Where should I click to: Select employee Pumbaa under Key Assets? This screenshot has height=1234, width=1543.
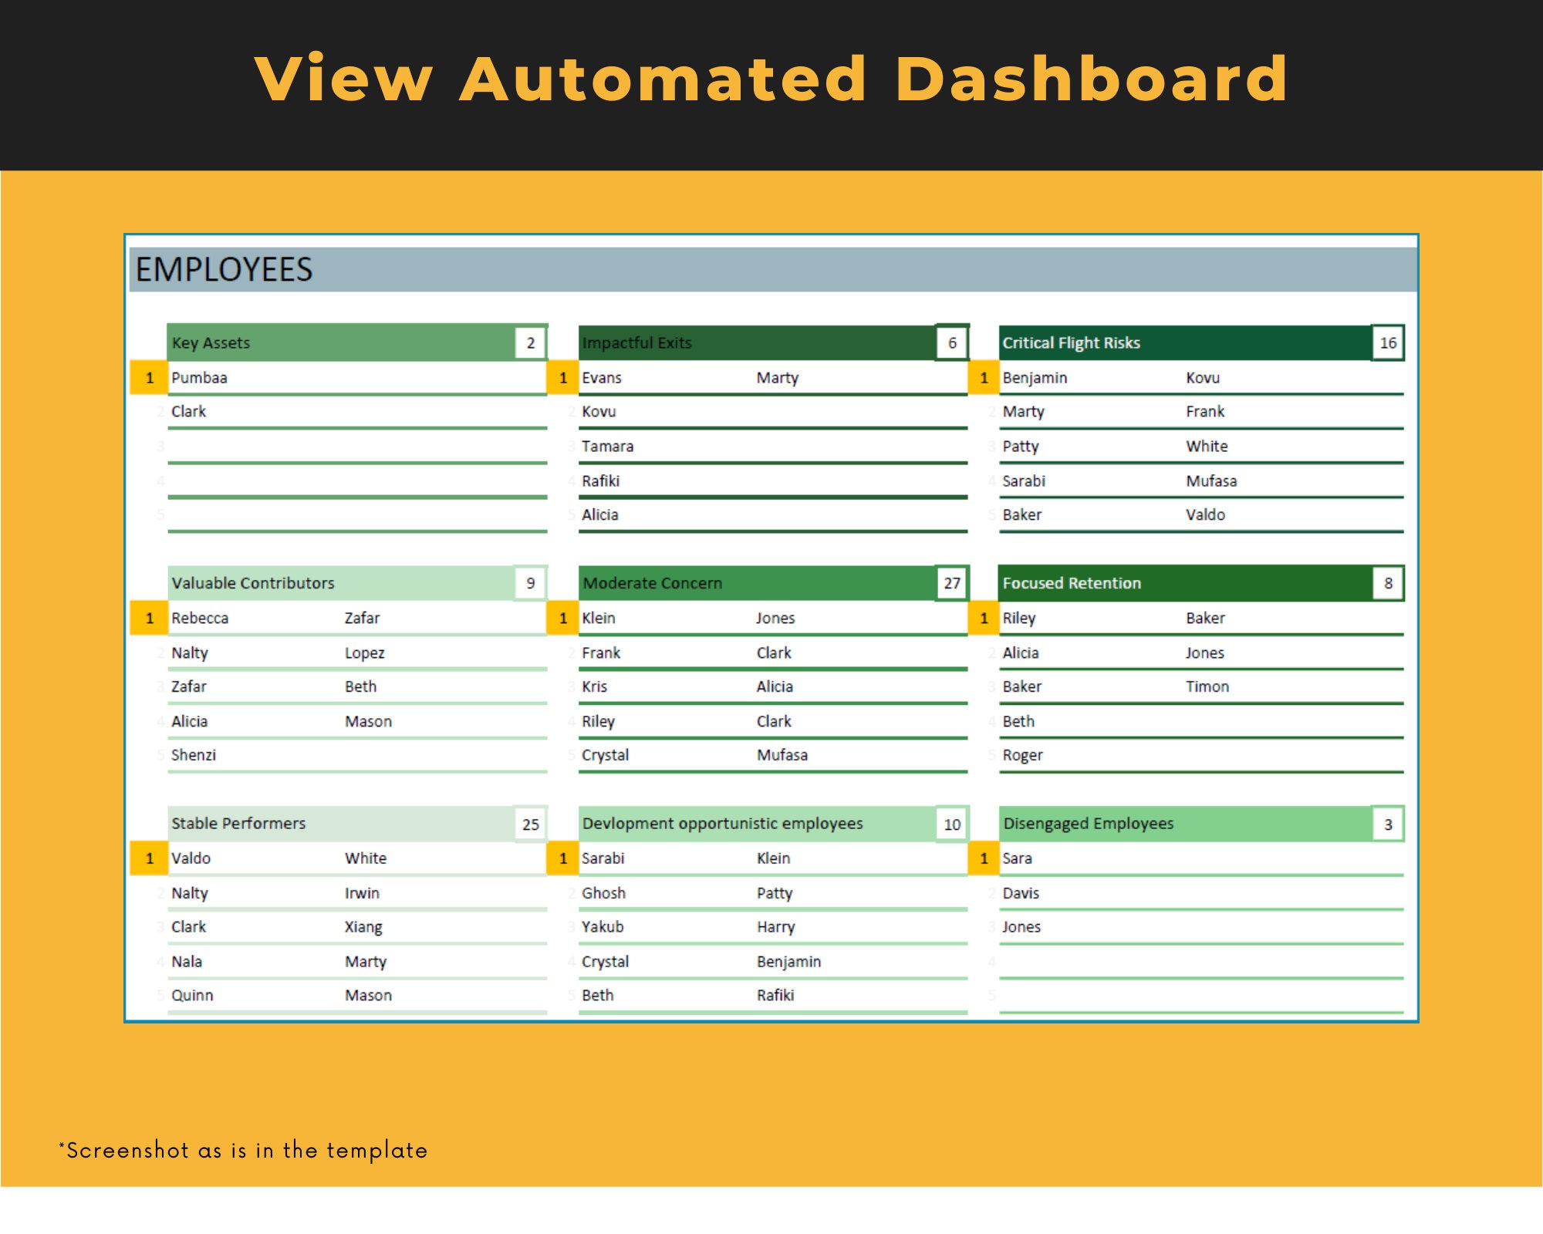click(x=198, y=377)
